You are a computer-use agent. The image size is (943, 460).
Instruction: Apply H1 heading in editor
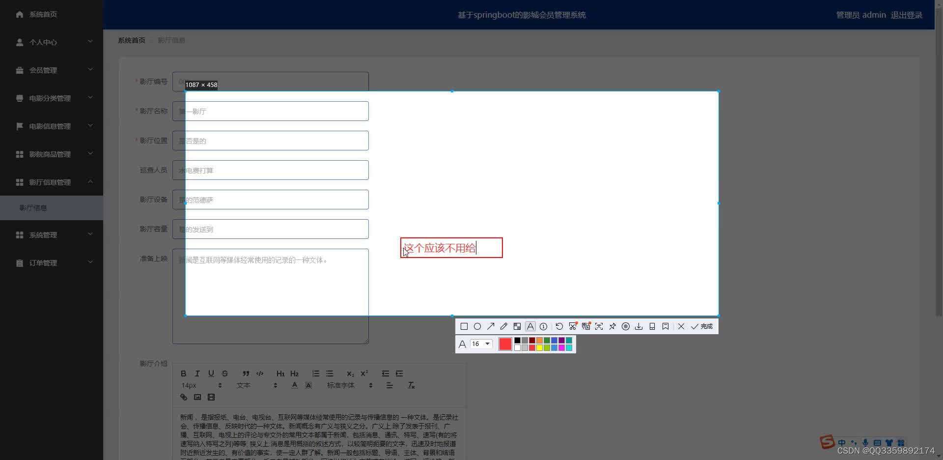click(280, 374)
